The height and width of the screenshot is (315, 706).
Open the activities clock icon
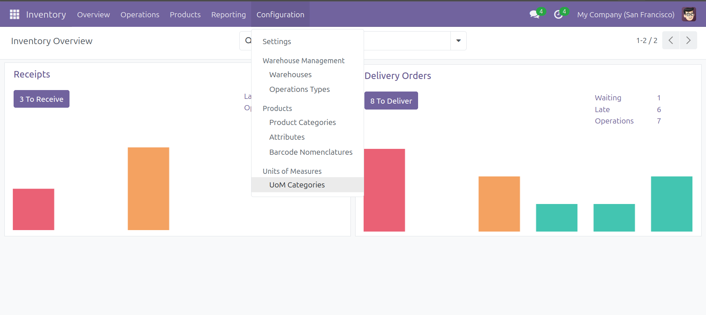click(558, 15)
